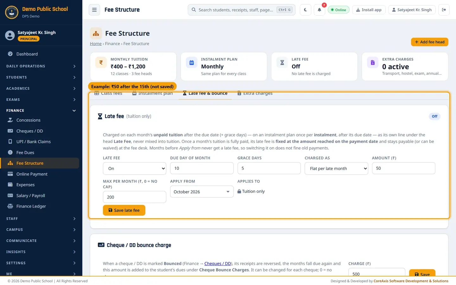Collapse the Finance section
456x285 pixels.
click(x=41, y=111)
